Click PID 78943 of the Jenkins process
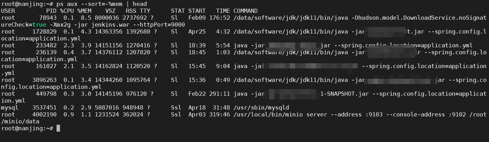 coord(48,18)
